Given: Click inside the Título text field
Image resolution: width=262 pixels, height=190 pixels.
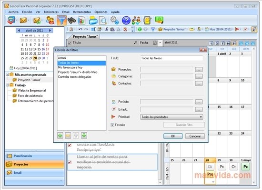Looking at the screenshot, I should click(172, 58).
